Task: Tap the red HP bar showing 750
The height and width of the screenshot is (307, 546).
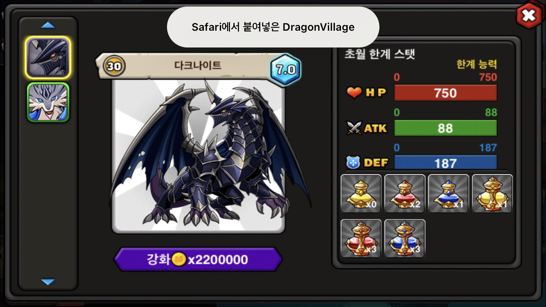Action: point(445,93)
